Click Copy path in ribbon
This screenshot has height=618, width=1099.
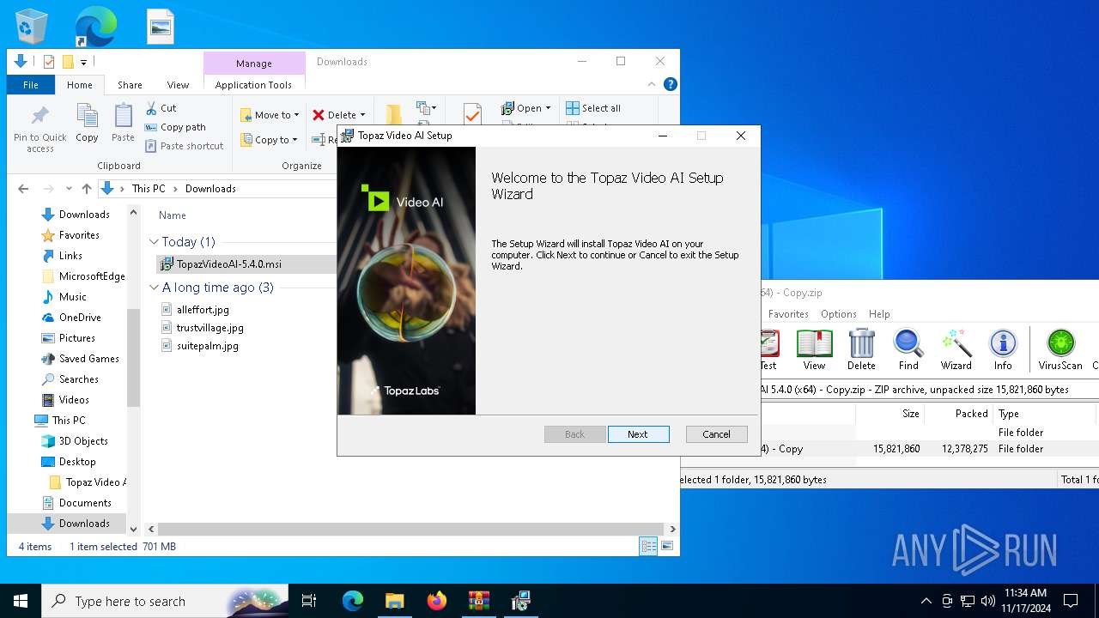176,127
